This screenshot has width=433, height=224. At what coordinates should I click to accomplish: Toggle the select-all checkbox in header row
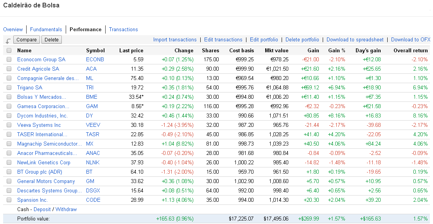point(9,50)
